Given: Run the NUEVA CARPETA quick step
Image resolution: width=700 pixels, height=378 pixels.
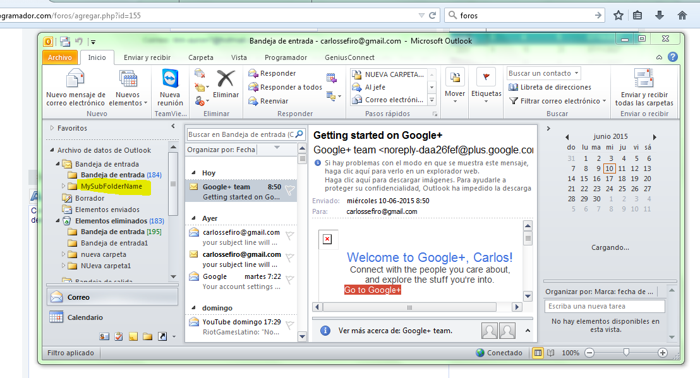Looking at the screenshot, I should click(x=388, y=74).
